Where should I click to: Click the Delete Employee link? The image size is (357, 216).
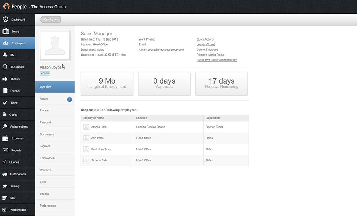(x=208, y=50)
